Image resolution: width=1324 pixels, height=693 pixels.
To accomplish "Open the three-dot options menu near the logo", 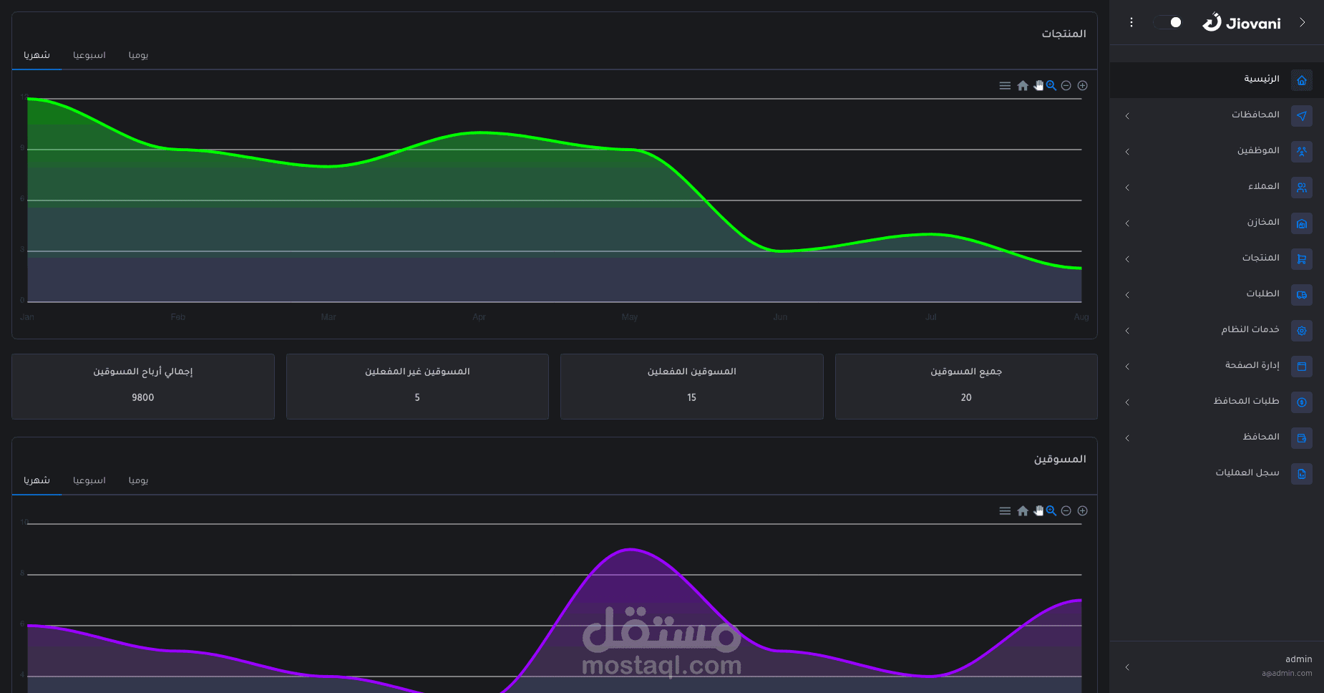I will (1131, 23).
